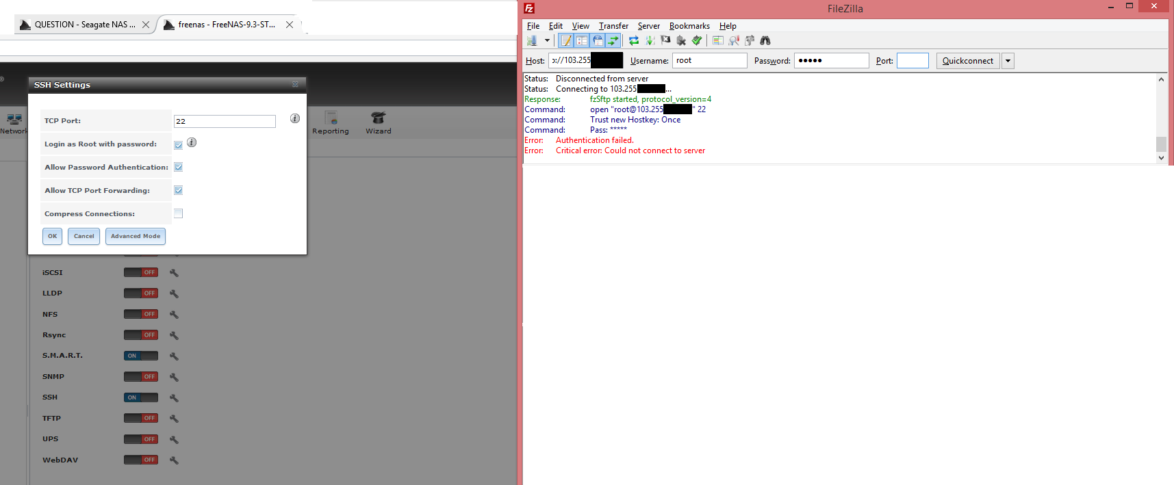This screenshot has width=1174, height=485.
Task: Click the TCP Port field in SSH Settings
Action: point(225,121)
